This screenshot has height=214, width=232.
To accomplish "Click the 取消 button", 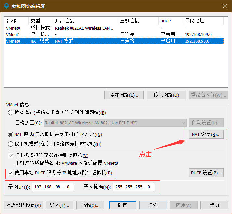I will tap(153, 205).
